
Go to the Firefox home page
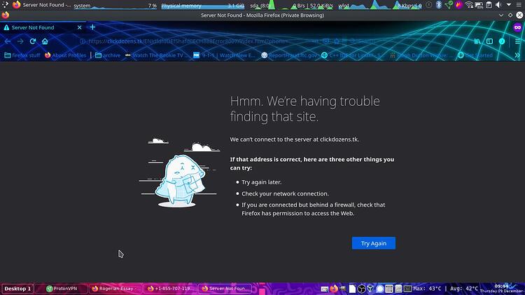[x=45, y=41]
